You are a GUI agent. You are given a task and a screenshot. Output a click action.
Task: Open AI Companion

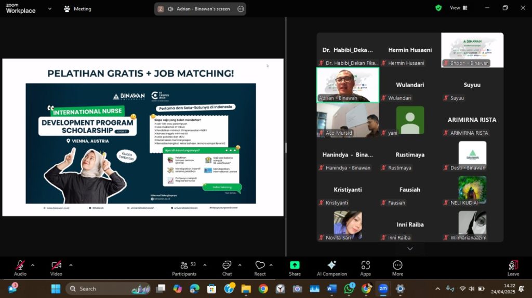[331, 267]
